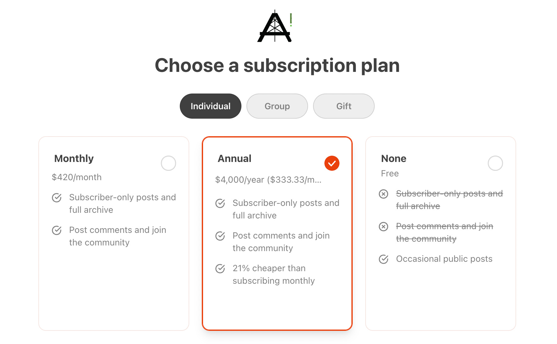557x344 pixels.
Task: Click the crossed-out icon beside subscriber-only posts under None
Action: (383, 194)
